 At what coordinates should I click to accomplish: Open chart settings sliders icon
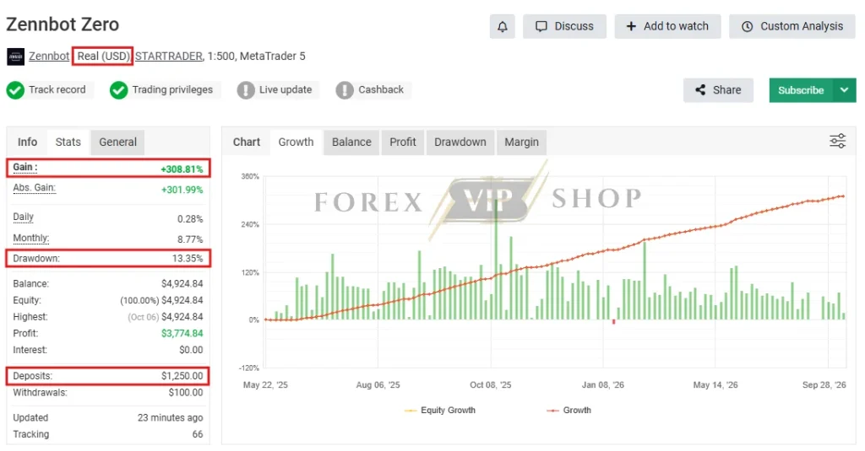[x=837, y=141]
